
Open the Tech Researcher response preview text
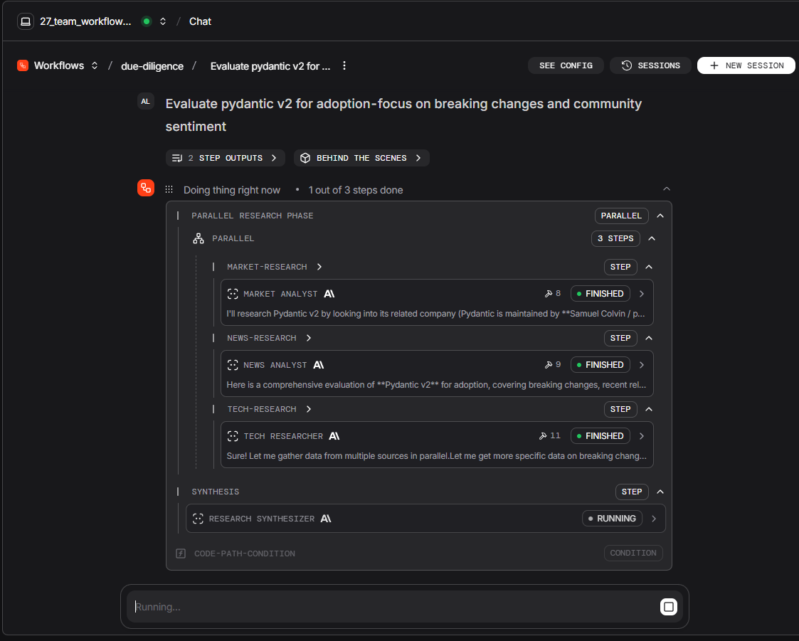(436, 456)
